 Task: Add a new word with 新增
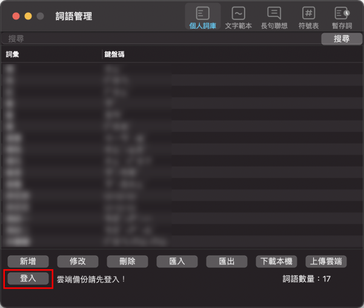tap(28, 261)
